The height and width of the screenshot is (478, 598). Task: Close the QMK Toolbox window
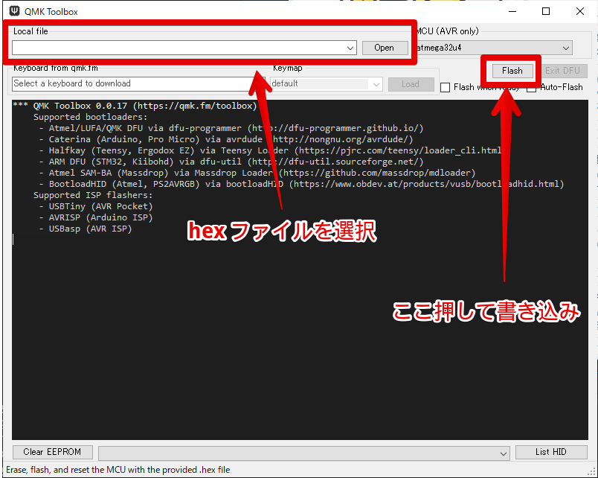pos(580,11)
